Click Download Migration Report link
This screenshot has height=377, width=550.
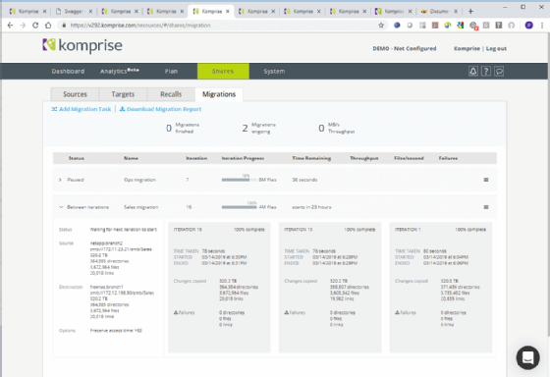160,109
